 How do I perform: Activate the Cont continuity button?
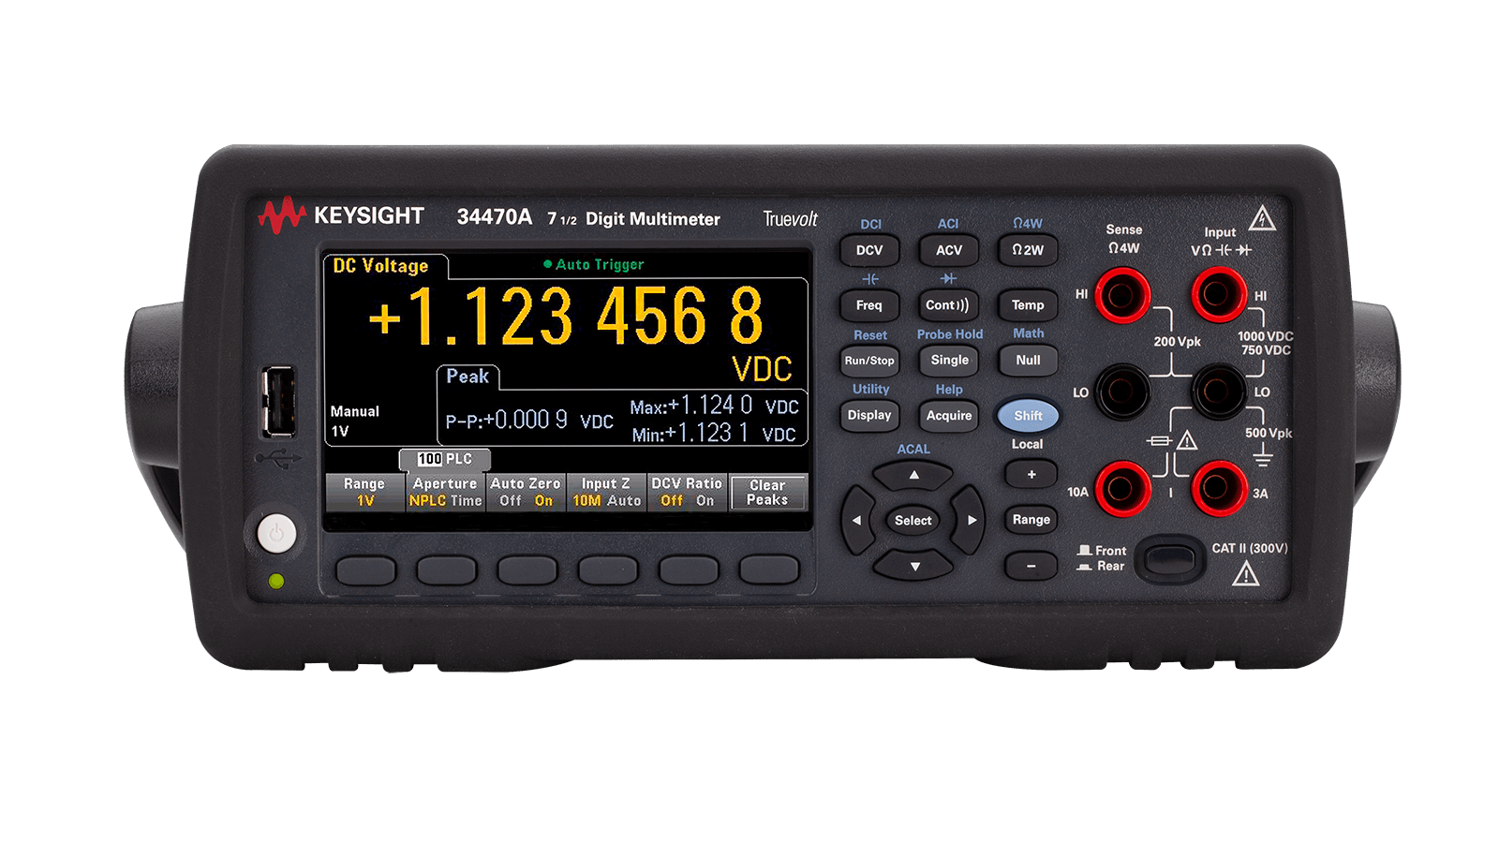[x=948, y=305]
